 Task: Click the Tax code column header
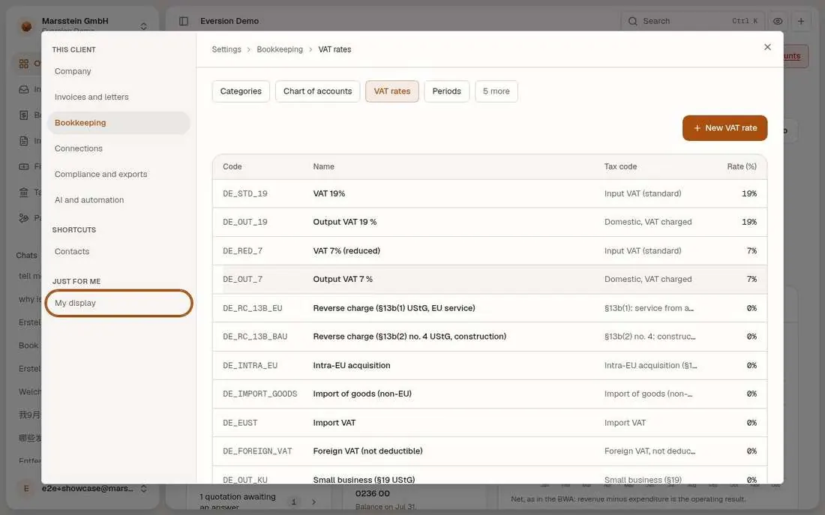click(620, 166)
